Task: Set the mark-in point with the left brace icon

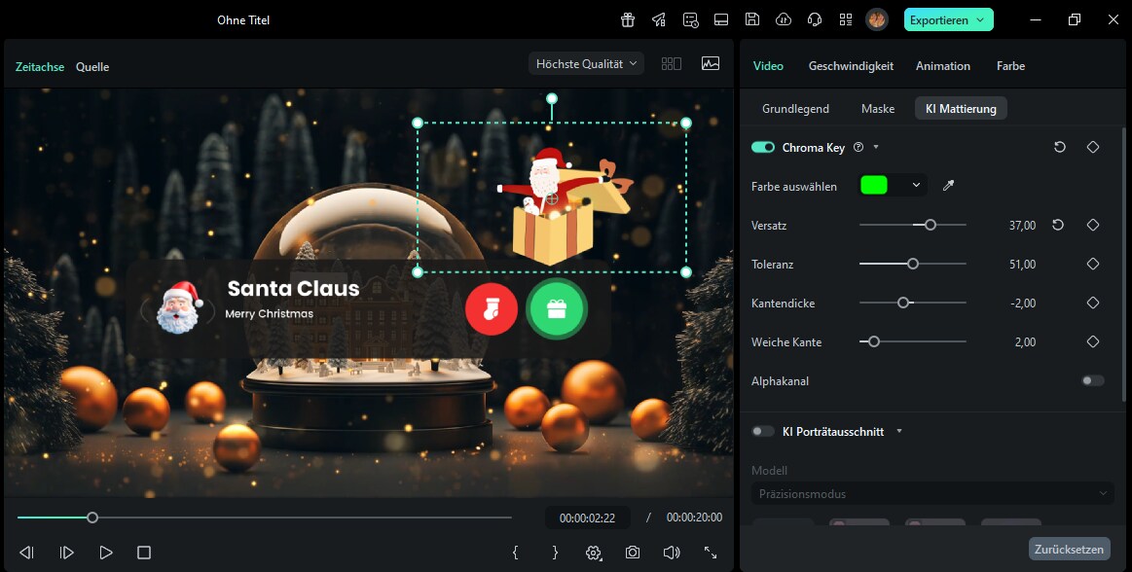Action: click(515, 553)
